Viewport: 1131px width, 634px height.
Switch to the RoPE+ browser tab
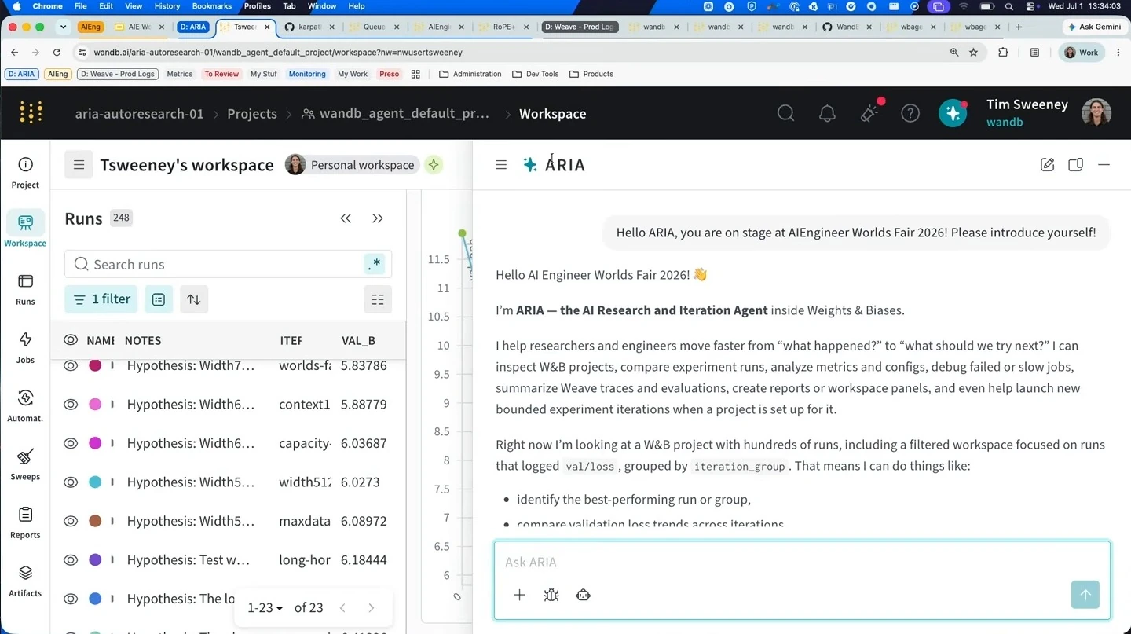[503, 27]
